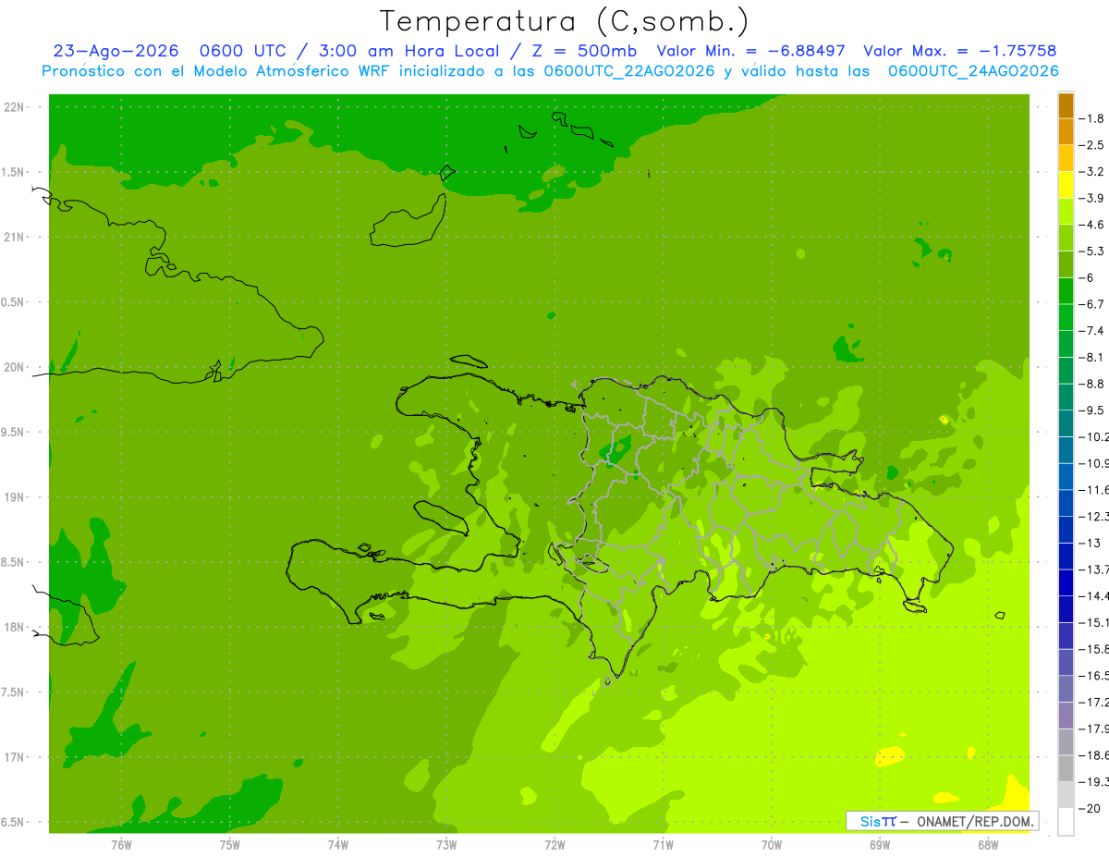Viewport: 1109px width, 857px height.
Task: Click the "3:00 am Hora Local" text
Action: coord(408,51)
